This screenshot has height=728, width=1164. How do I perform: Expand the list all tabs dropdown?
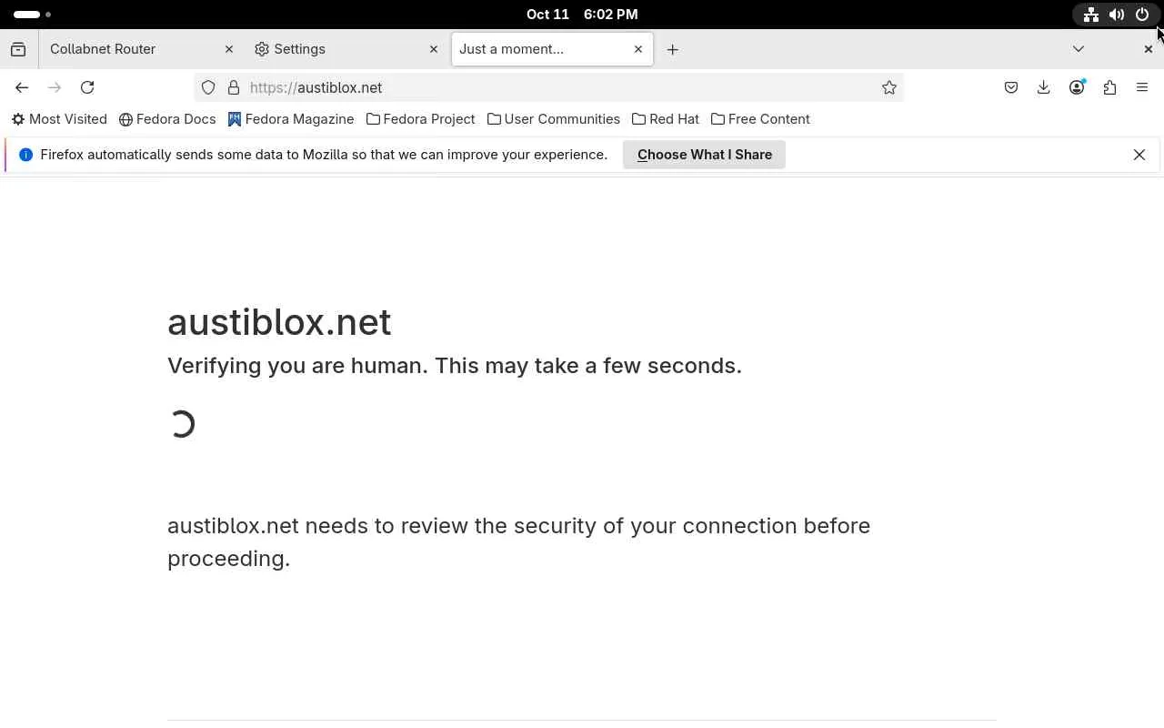pyautogui.click(x=1079, y=49)
